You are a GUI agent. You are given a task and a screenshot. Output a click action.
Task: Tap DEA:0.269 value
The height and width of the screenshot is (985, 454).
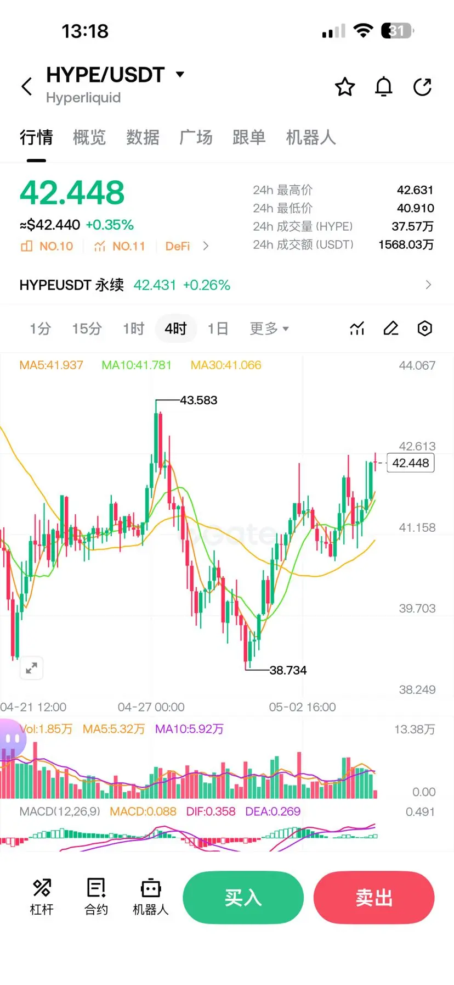pos(273,811)
